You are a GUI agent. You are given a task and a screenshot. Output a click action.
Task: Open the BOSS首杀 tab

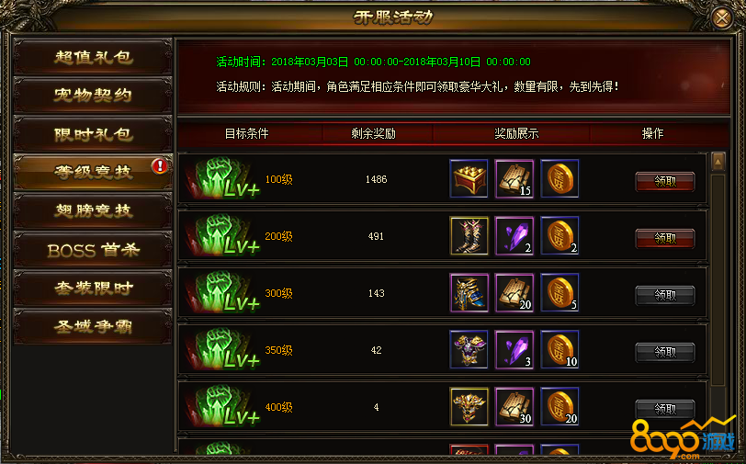point(93,250)
